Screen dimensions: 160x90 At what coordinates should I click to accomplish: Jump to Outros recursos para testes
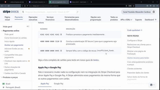click(x=138, y=58)
